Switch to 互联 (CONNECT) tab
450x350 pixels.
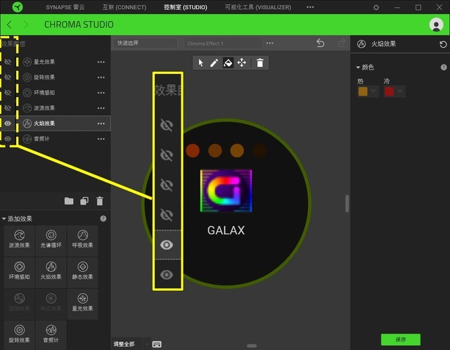click(124, 7)
